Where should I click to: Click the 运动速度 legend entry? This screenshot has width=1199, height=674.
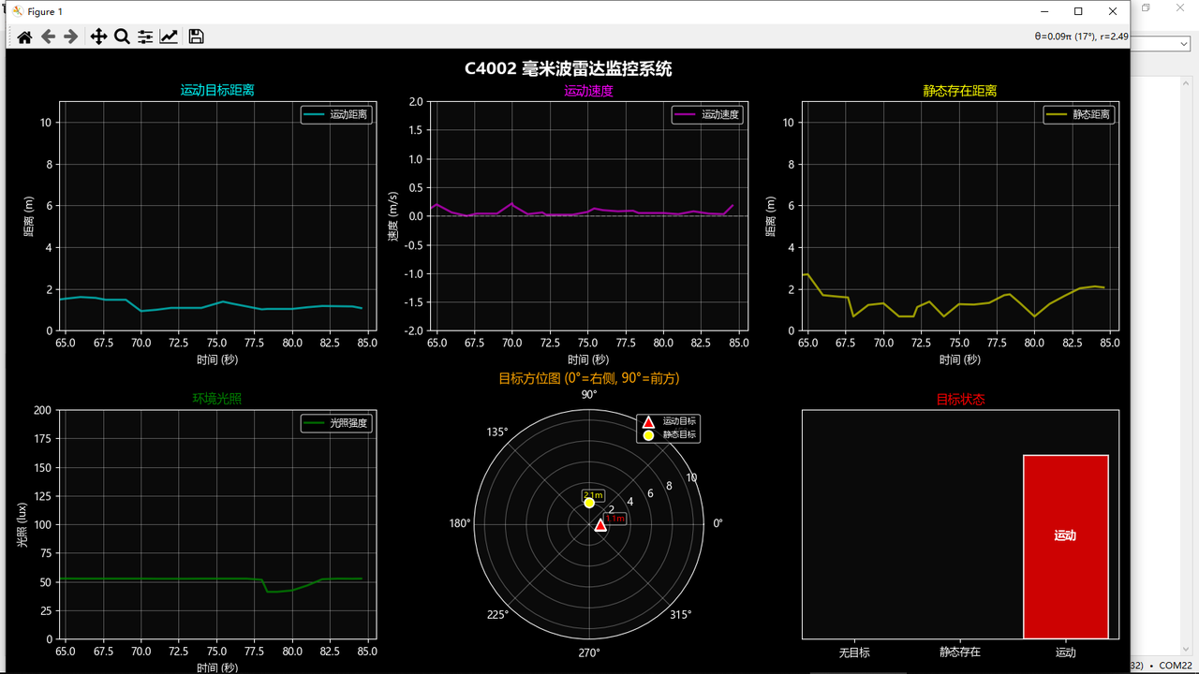[707, 114]
